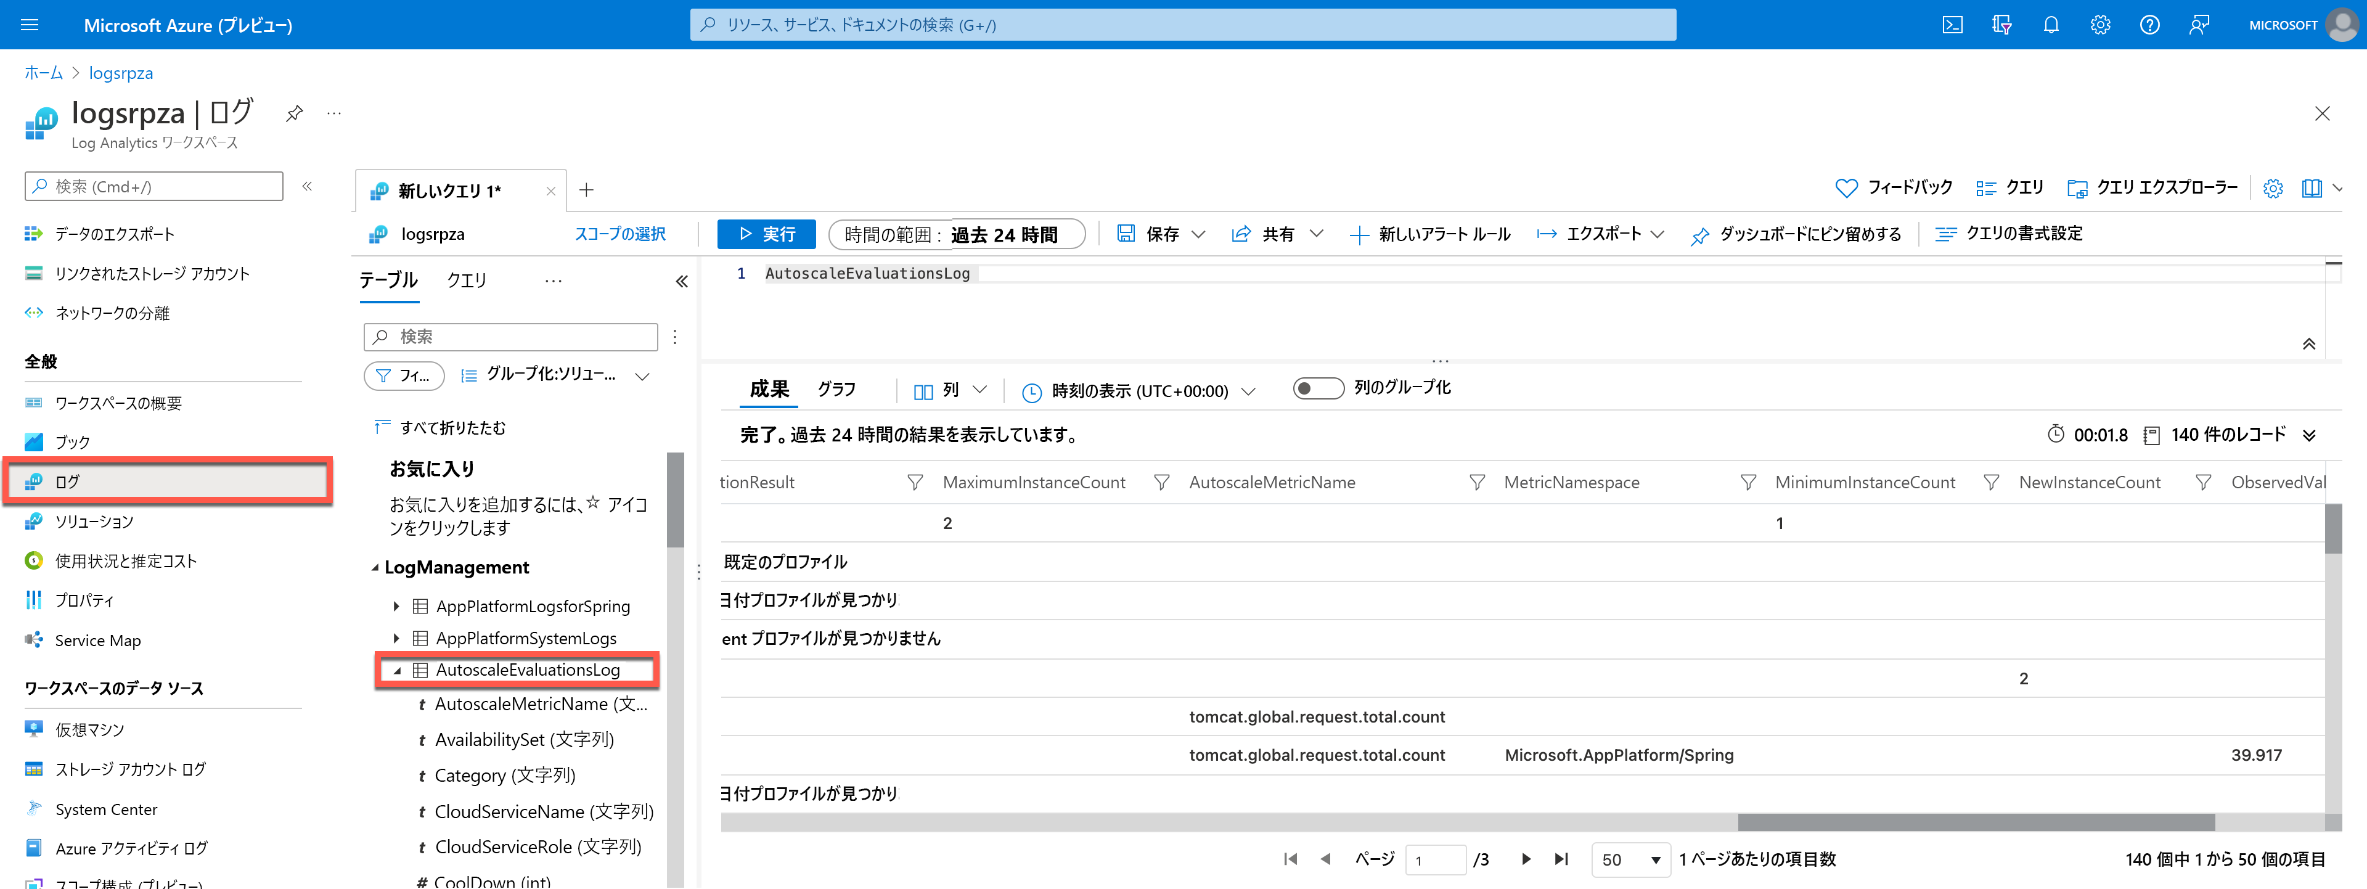Switch to the tables tab
Viewport: 2367px width, 889px height.
pyautogui.click(x=388, y=281)
